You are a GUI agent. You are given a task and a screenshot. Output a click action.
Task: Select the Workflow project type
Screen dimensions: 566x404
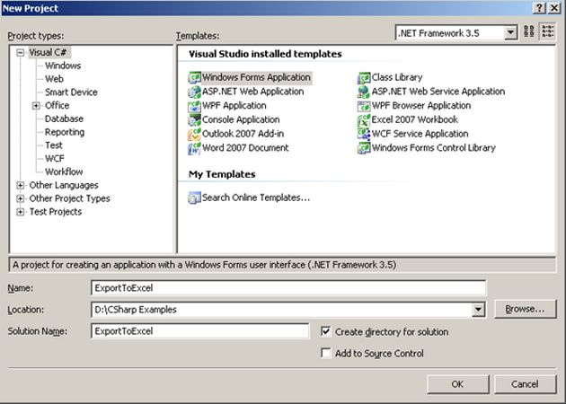click(x=64, y=171)
